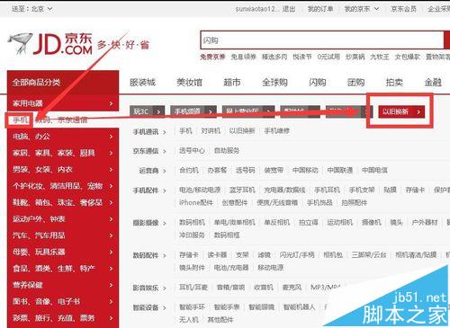Click 充电器/数据线 link
This screenshot has height=328, width=450.
284,190
